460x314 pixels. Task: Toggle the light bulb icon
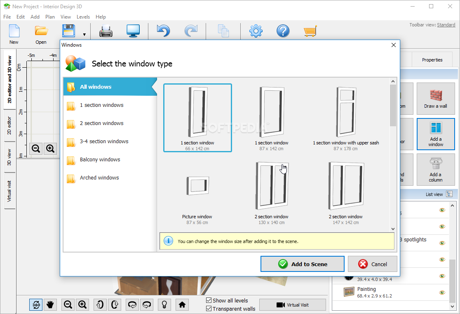(164, 305)
